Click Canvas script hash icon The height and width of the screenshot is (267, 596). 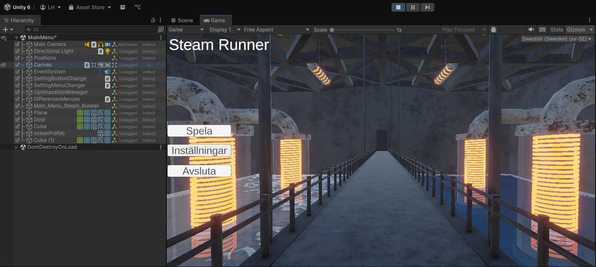click(87, 65)
